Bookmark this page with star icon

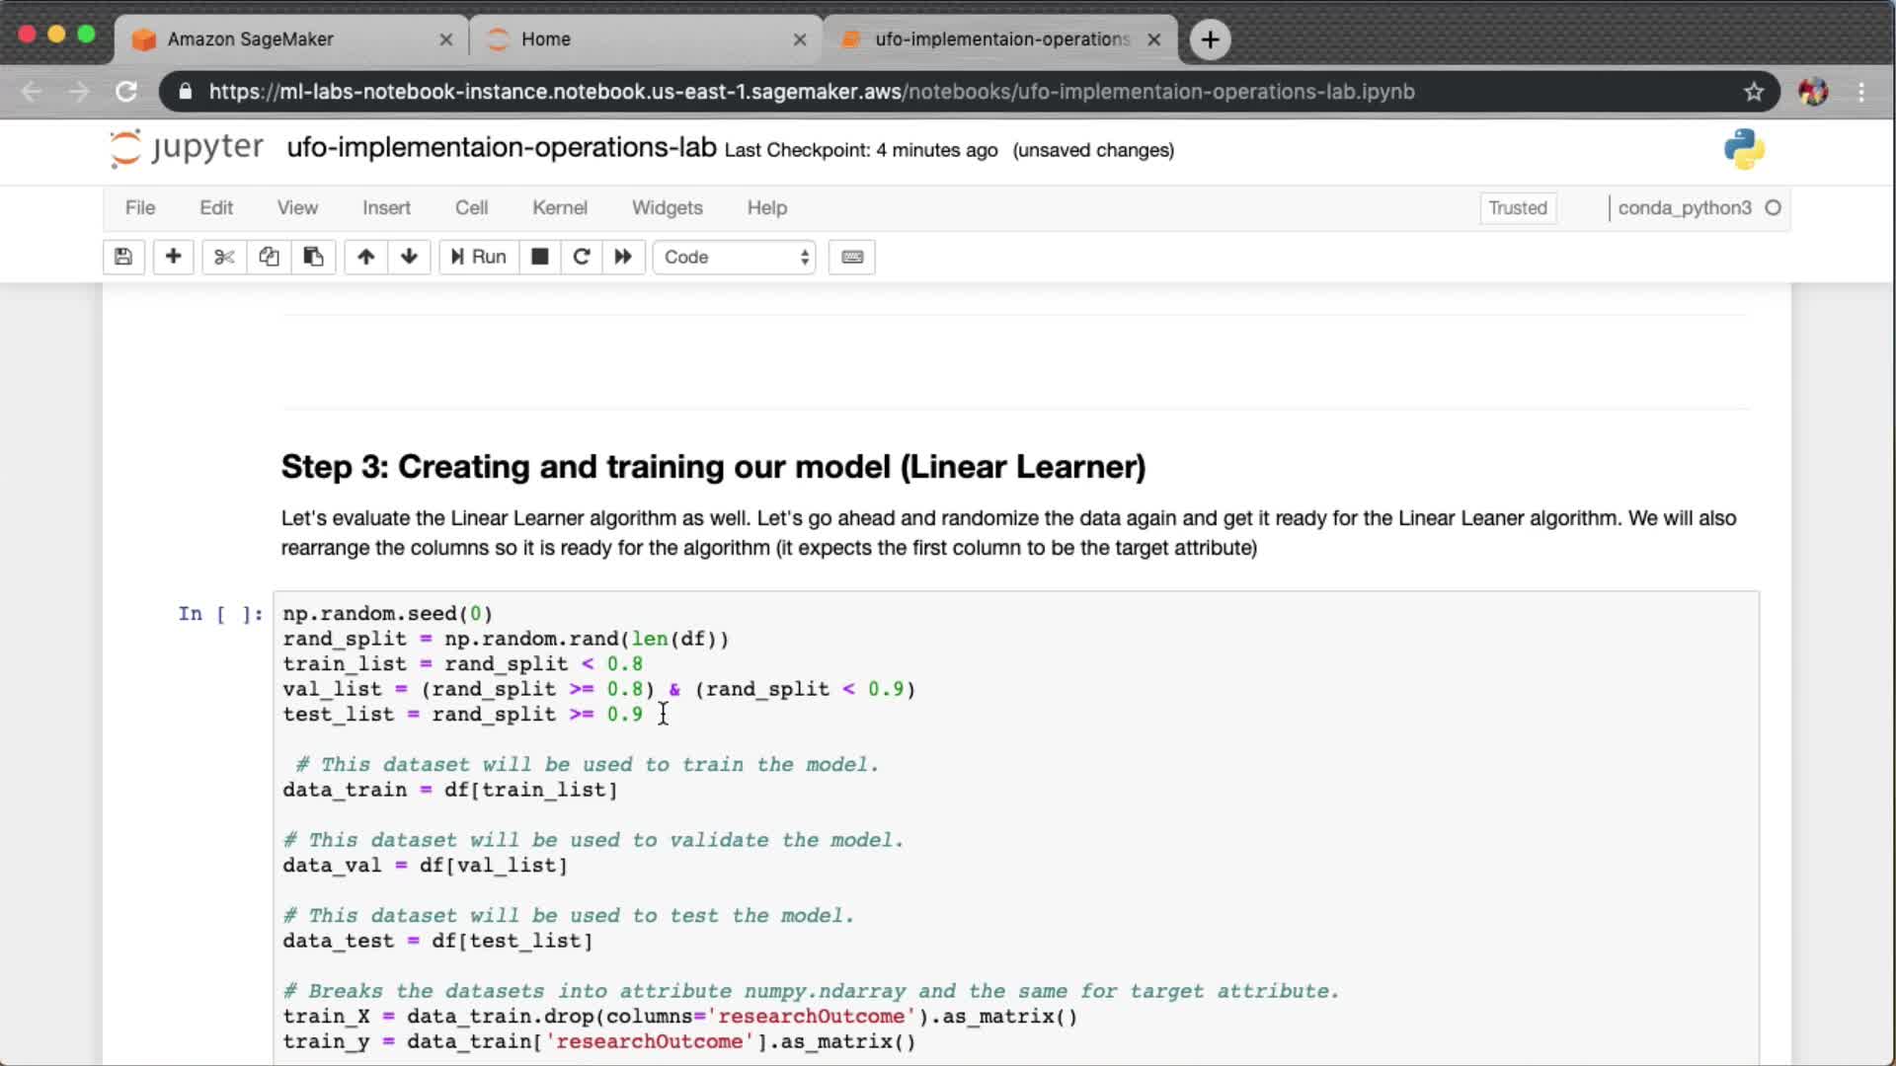pos(1753,92)
